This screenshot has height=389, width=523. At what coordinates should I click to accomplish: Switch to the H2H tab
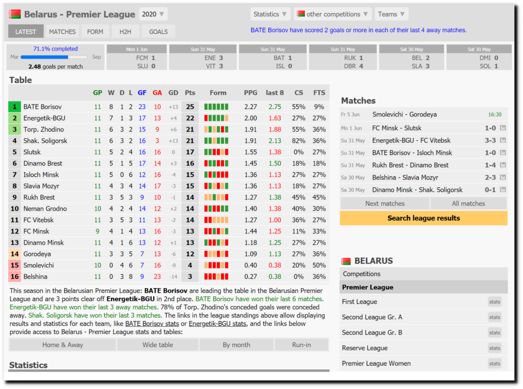pyautogui.click(x=125, y=32)
